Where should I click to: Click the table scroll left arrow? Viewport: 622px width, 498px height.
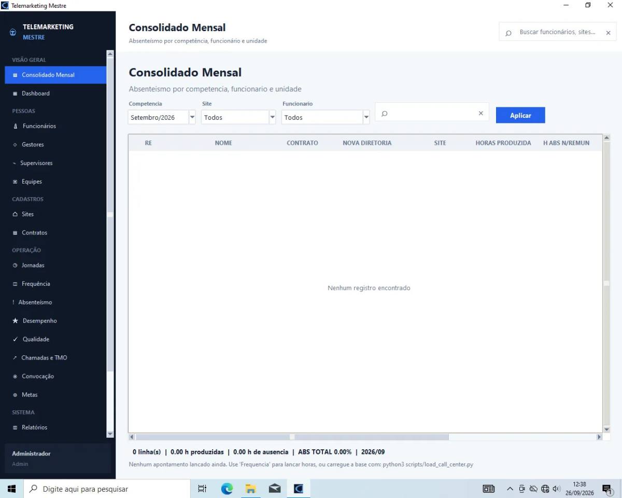132,437
